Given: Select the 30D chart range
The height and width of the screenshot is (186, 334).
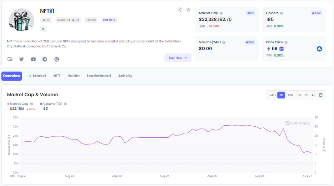Looking at the screenshot, I should [290, 95].
